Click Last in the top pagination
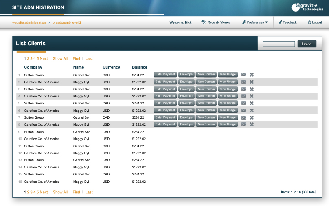This screenshot has height=206, width=329. (x=89, y=58)
